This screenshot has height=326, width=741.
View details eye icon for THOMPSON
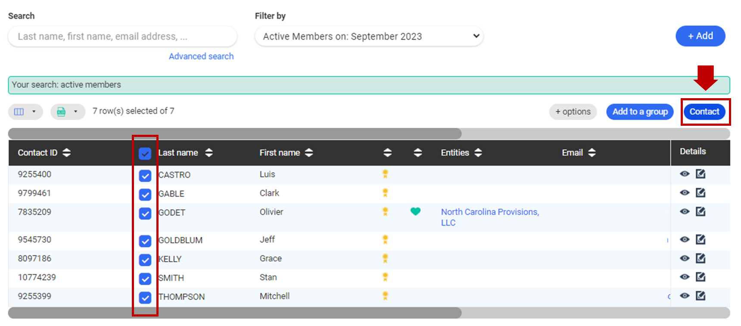(685, 296)
